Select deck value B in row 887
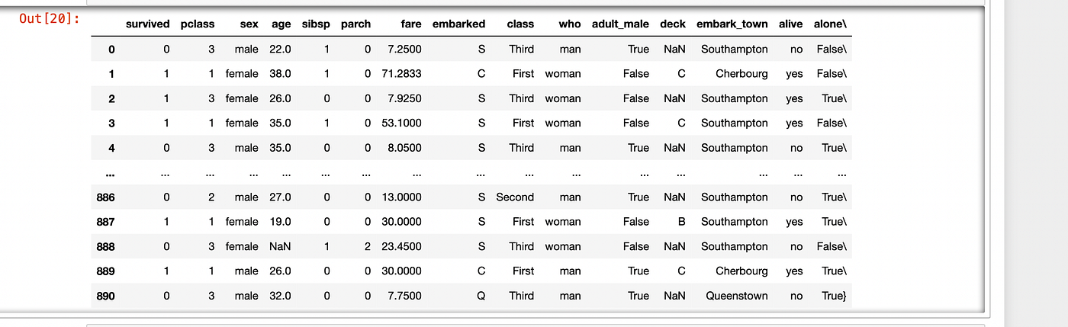1068x327 pixels. (x=681, y=222)
